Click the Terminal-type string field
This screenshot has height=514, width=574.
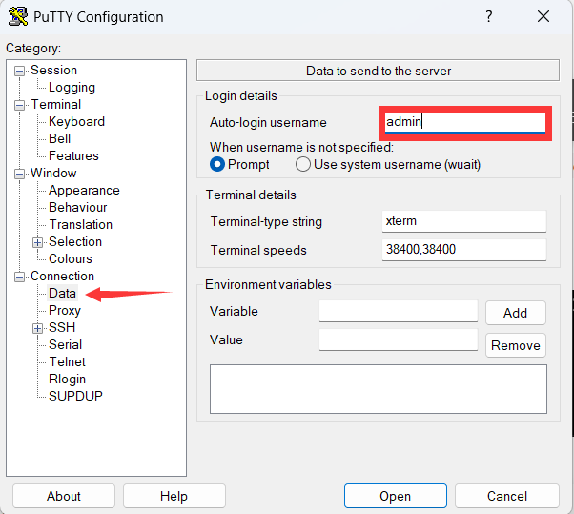click(464, 221)
